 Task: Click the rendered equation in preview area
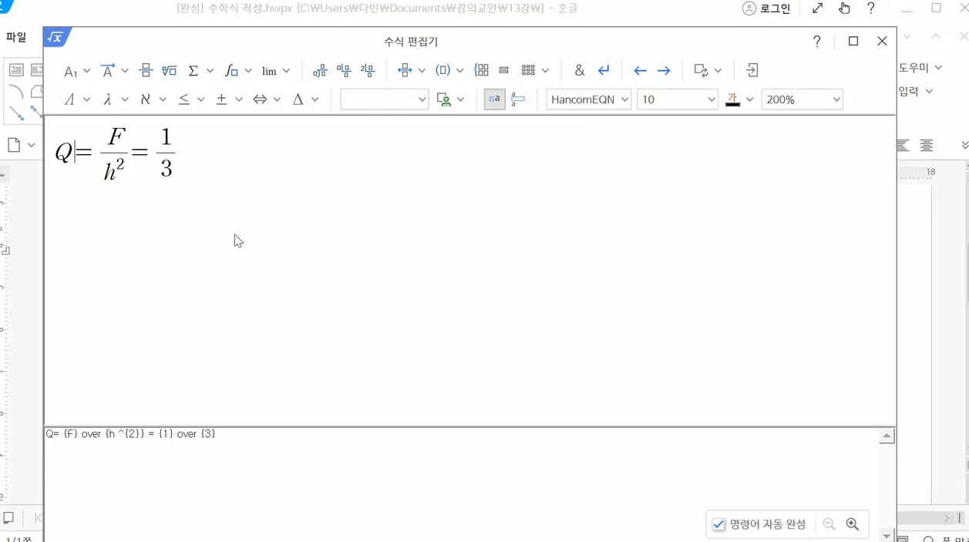[x=116, y=153]
